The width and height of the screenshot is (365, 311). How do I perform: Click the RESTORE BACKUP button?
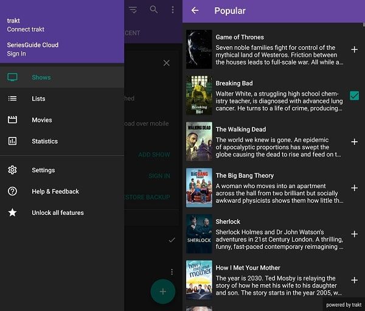(x=147, y=197)
